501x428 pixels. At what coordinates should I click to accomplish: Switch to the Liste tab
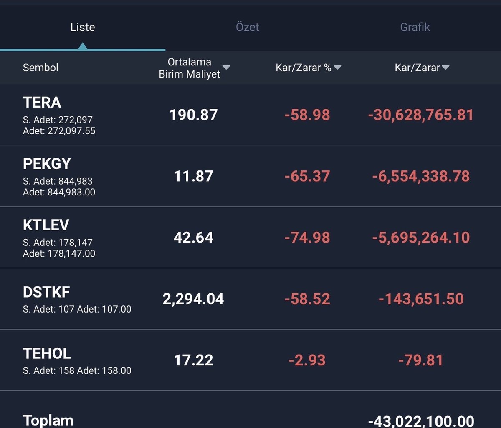coord(83,28)
